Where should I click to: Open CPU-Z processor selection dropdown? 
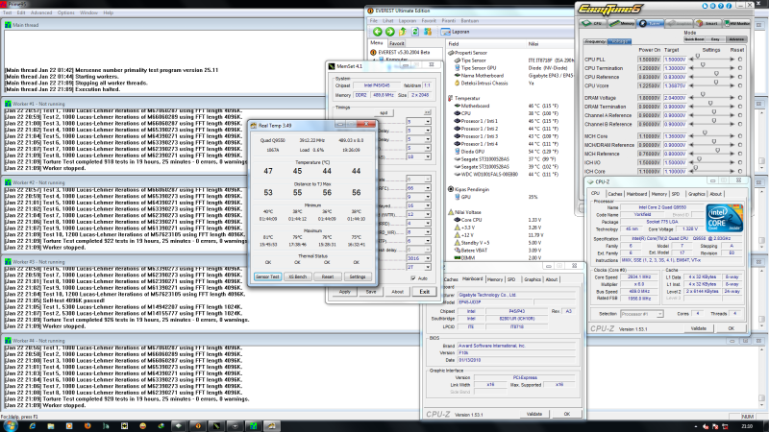pyautogui.click(x=642, y=314)
